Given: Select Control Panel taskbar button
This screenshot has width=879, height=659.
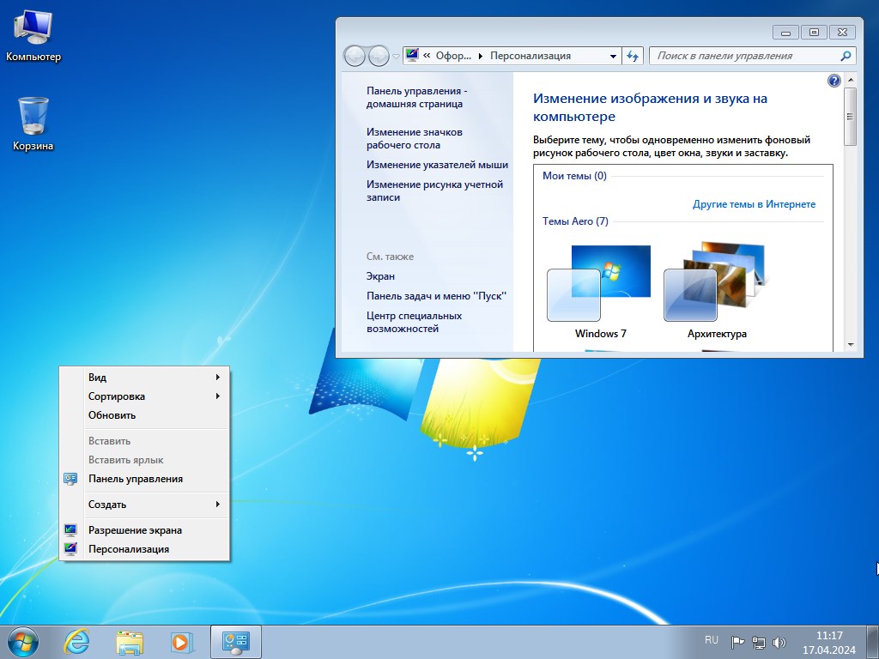Looking at the screenshot, I should point(235,642).
